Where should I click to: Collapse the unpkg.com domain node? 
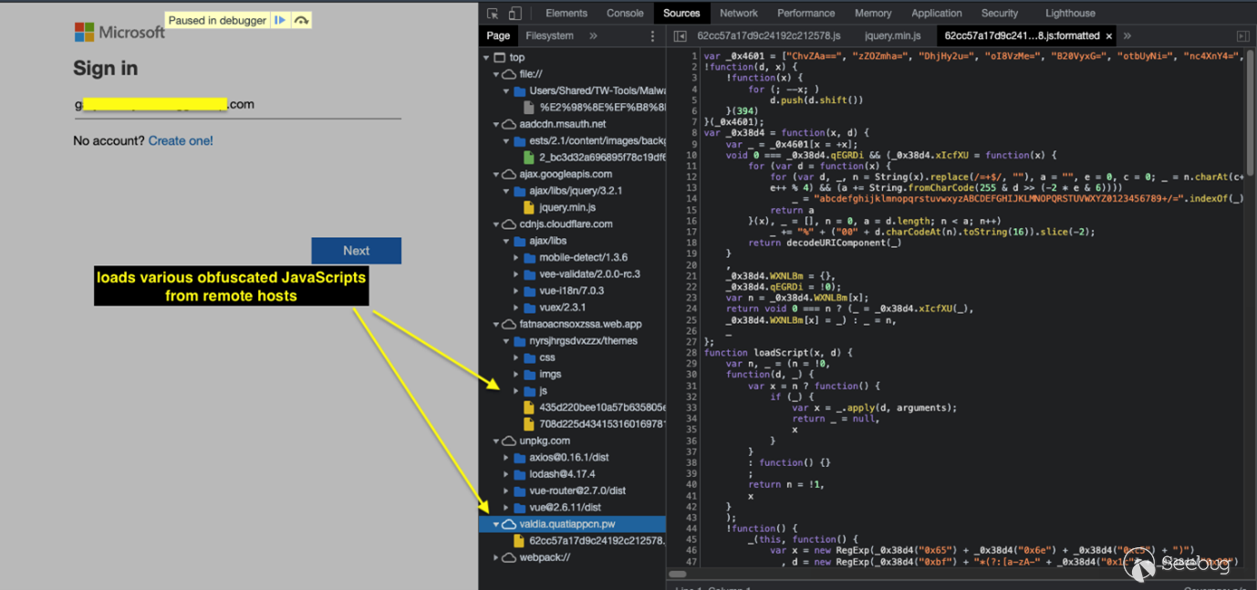(497, 440)
